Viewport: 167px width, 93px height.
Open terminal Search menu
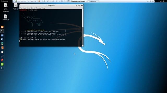pos(33,8)
